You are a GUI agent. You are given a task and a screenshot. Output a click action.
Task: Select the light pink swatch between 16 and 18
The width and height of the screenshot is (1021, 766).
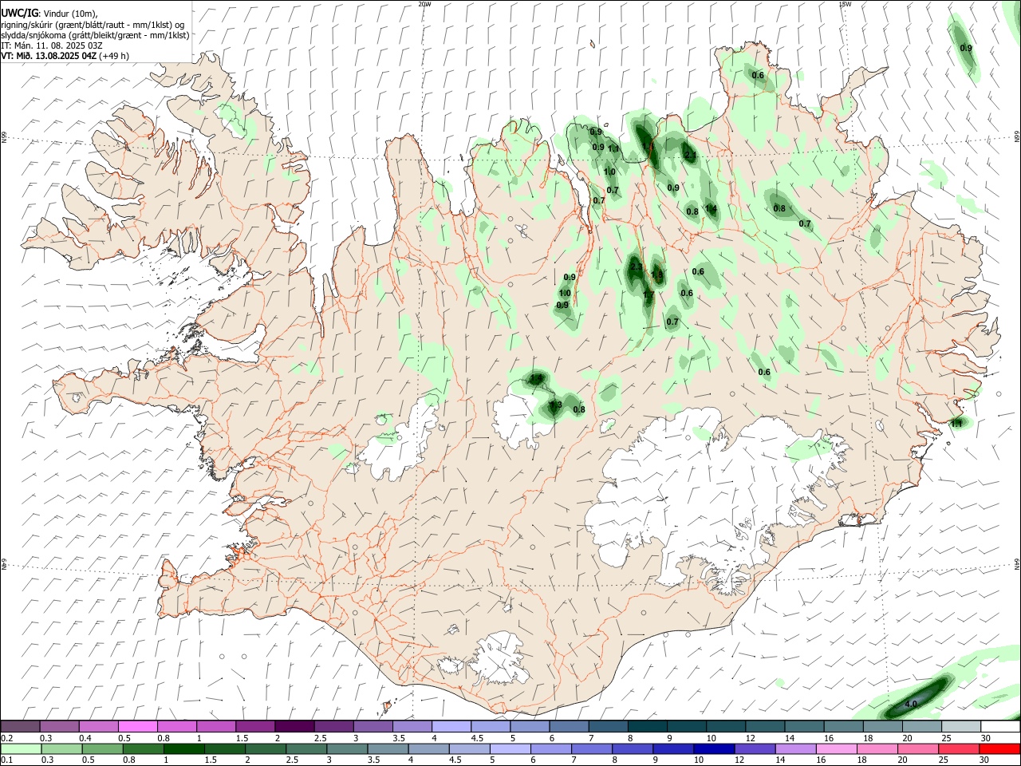[x=837, y=748]
